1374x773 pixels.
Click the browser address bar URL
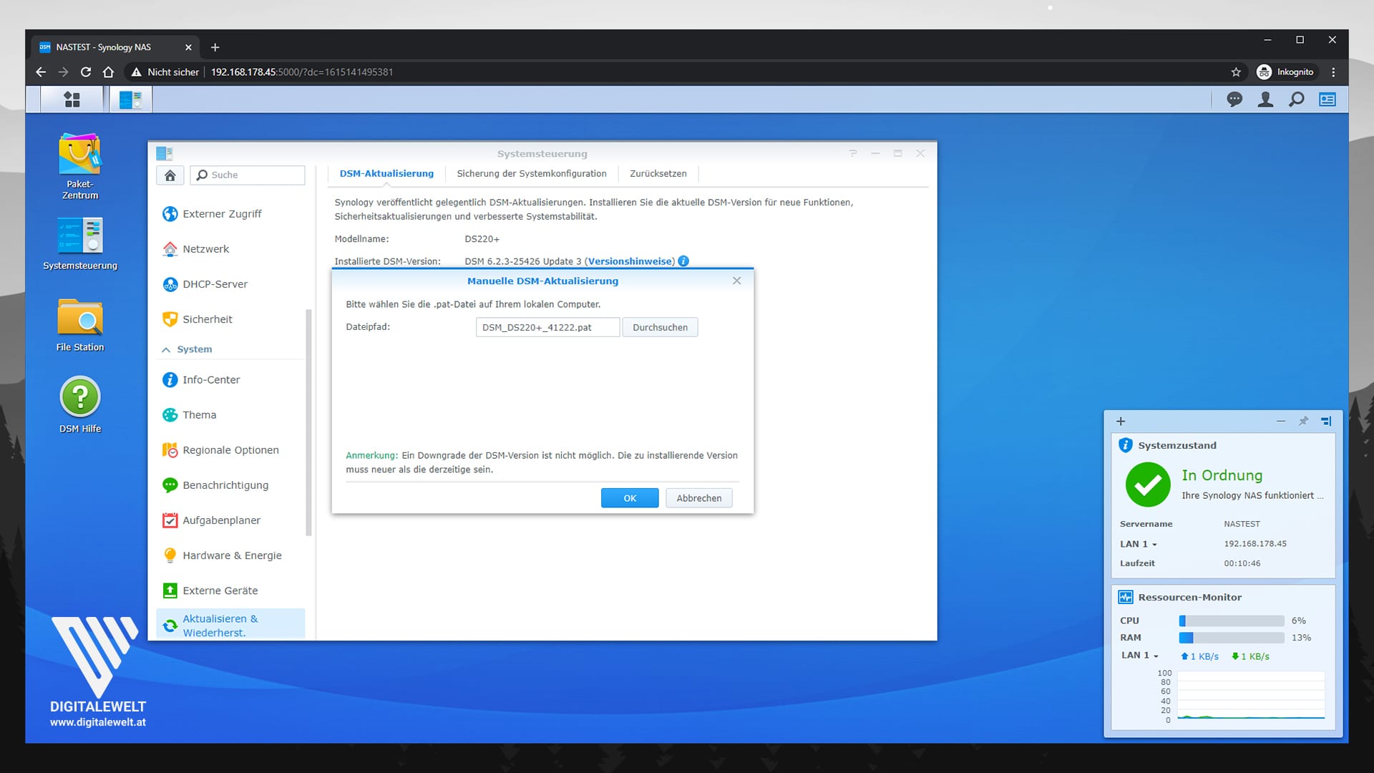click(302, 72)
